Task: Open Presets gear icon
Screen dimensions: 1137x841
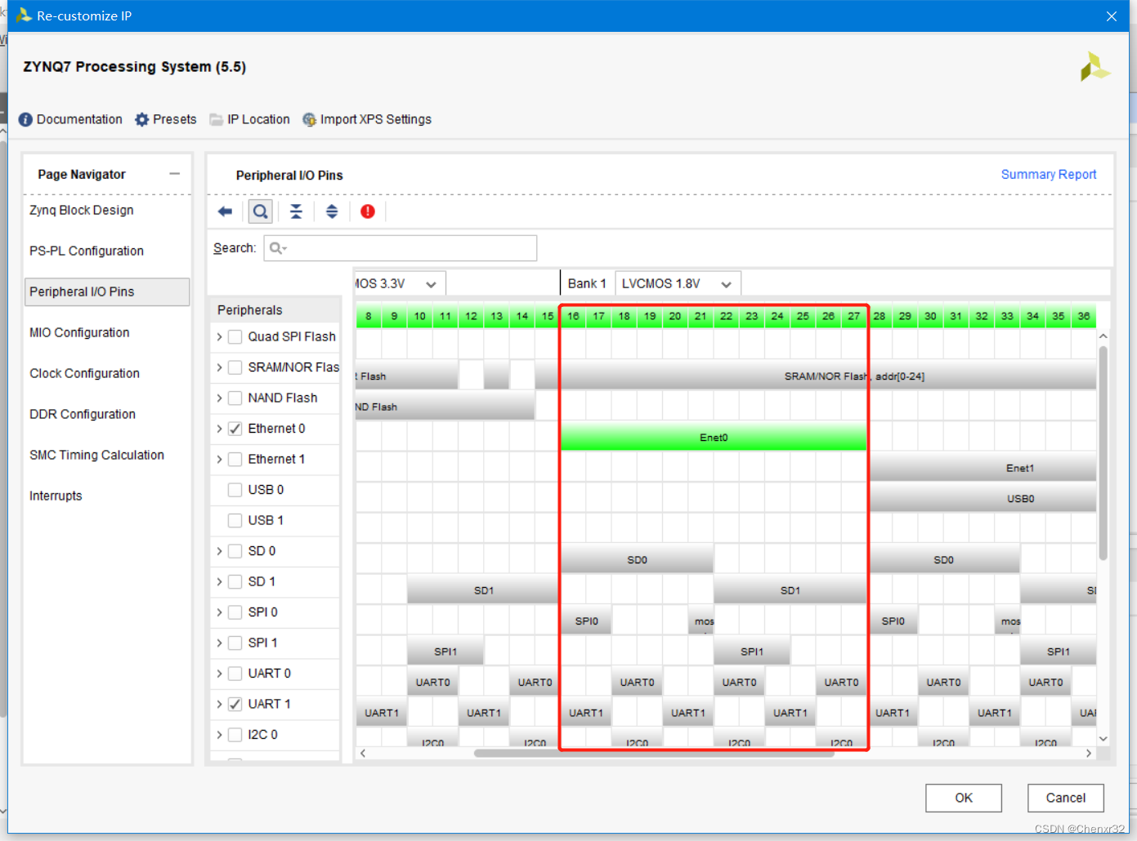Action: [x=142, y=119]
